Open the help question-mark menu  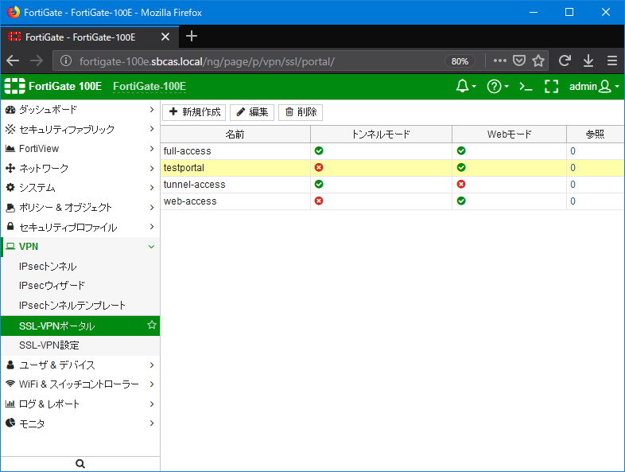[x=498, y=86]
